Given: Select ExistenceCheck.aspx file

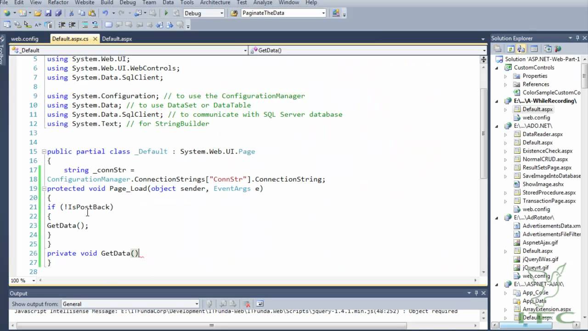Looking at the screenshot, I should tap(548, 151).
